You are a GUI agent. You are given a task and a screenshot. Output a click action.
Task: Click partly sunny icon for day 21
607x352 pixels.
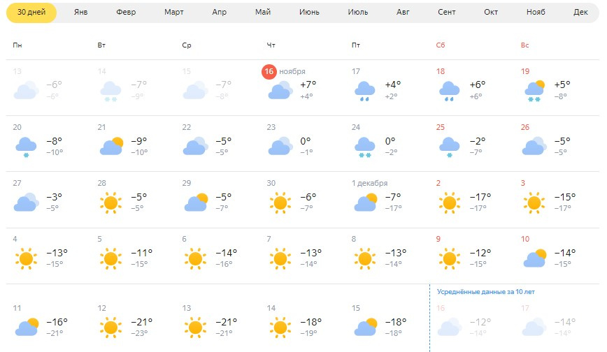click(111, 146)
